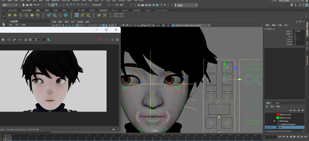Open a scene with the folder icon

point(27,5)
